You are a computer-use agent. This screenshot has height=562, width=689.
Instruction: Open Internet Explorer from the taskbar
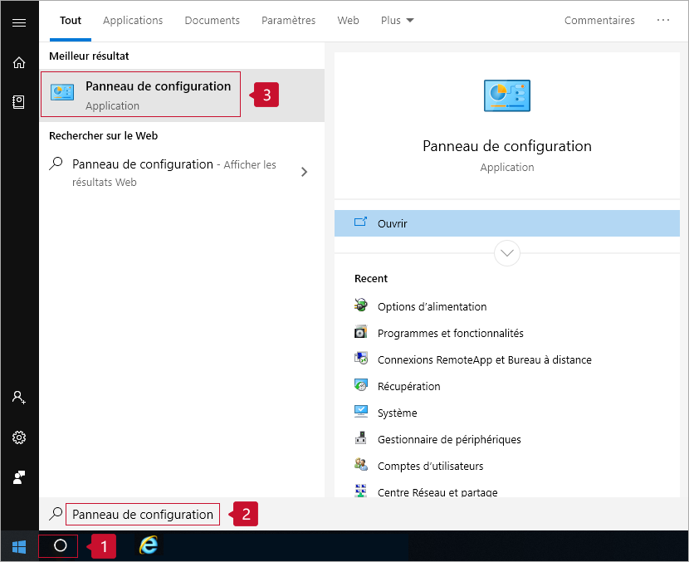tap(149, 545)
